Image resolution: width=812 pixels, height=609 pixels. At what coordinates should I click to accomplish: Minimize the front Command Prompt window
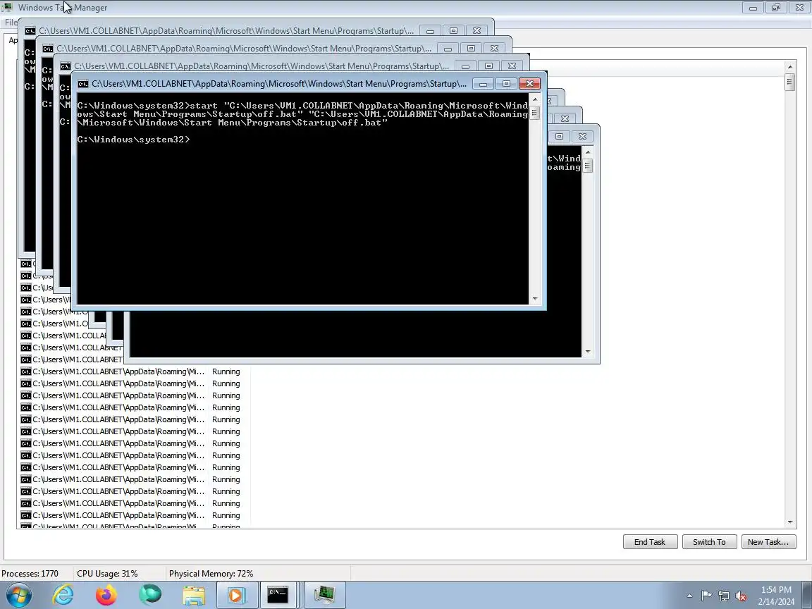point(483,84)
